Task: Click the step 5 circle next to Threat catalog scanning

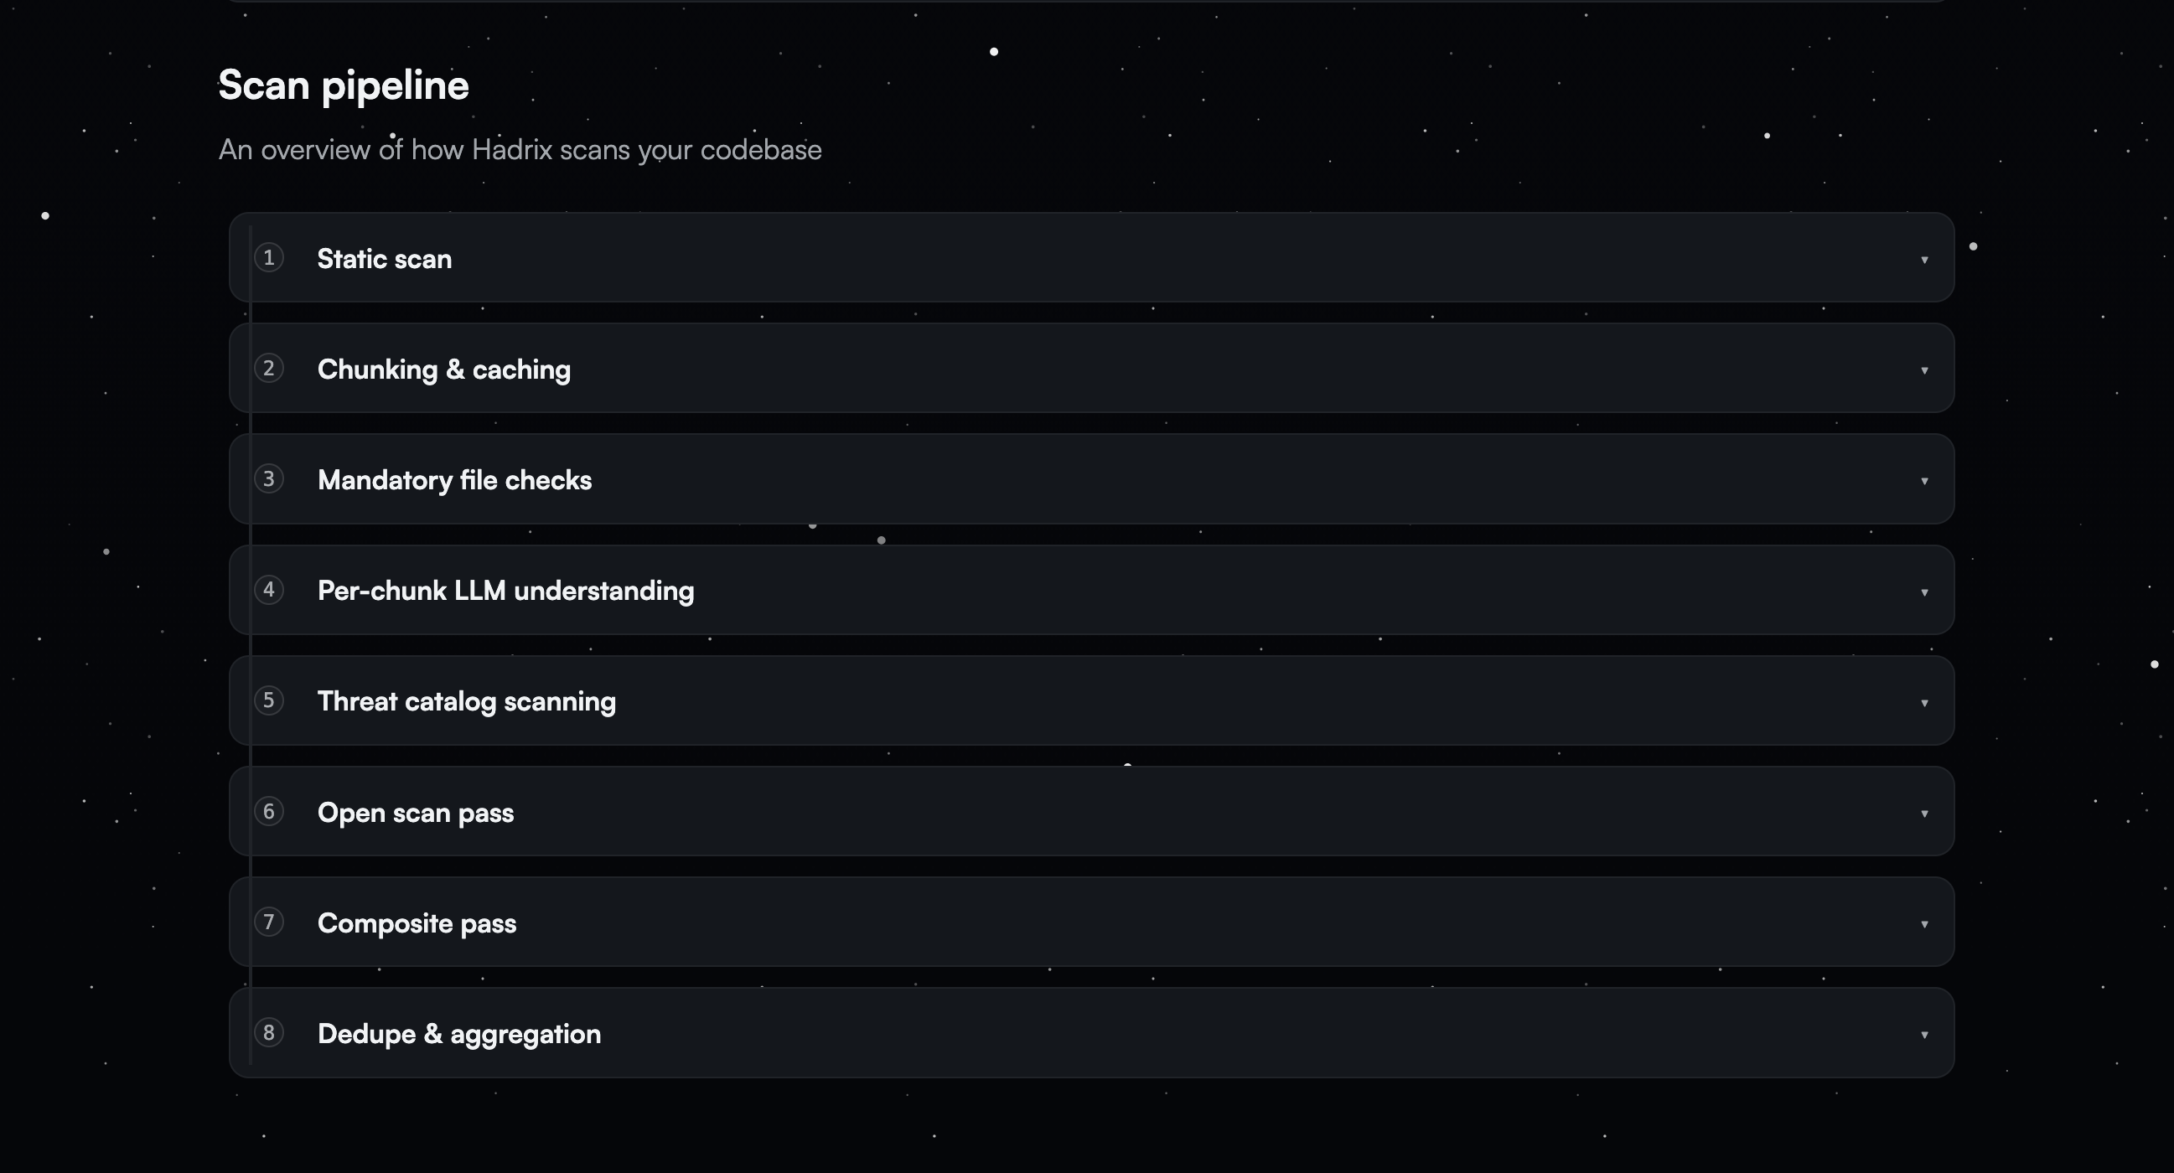Action: [x=269, y=700]
